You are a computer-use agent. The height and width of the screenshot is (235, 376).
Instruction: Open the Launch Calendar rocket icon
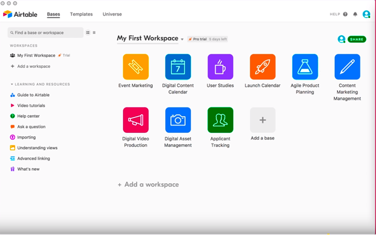click(x=262, y=67)
